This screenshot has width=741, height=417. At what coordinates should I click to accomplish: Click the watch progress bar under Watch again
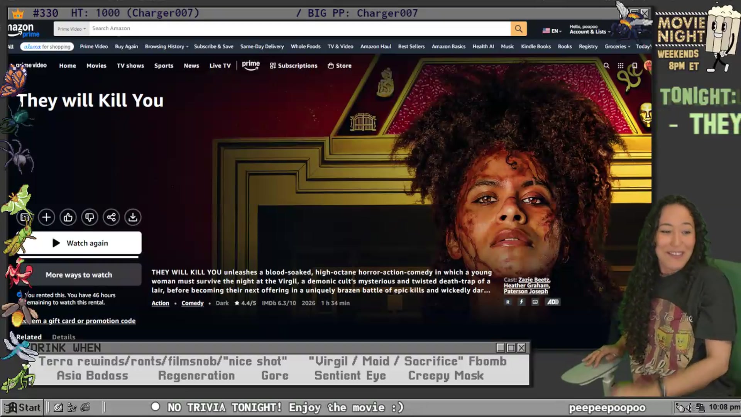pos(79,257)
